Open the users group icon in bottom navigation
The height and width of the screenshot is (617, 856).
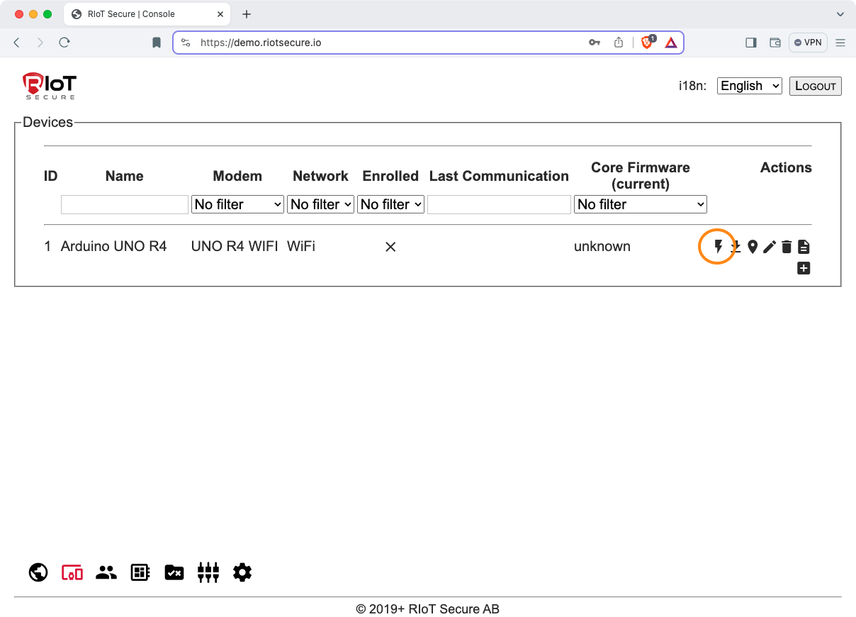106,572
